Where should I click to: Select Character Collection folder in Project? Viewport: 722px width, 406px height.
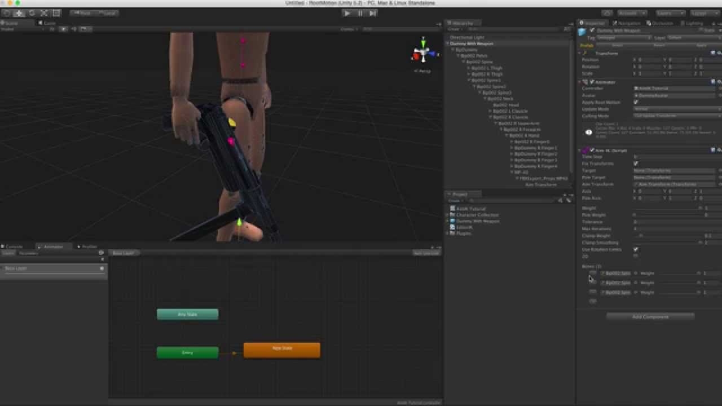tap(477, 215)
